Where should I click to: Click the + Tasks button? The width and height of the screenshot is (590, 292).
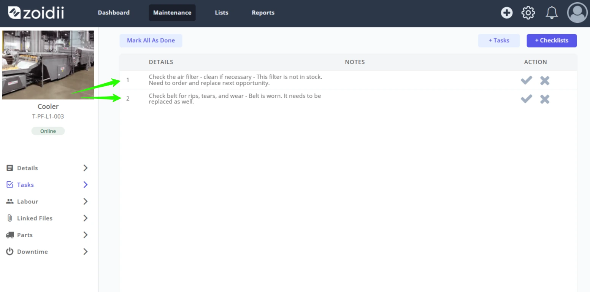click(499, 41)
